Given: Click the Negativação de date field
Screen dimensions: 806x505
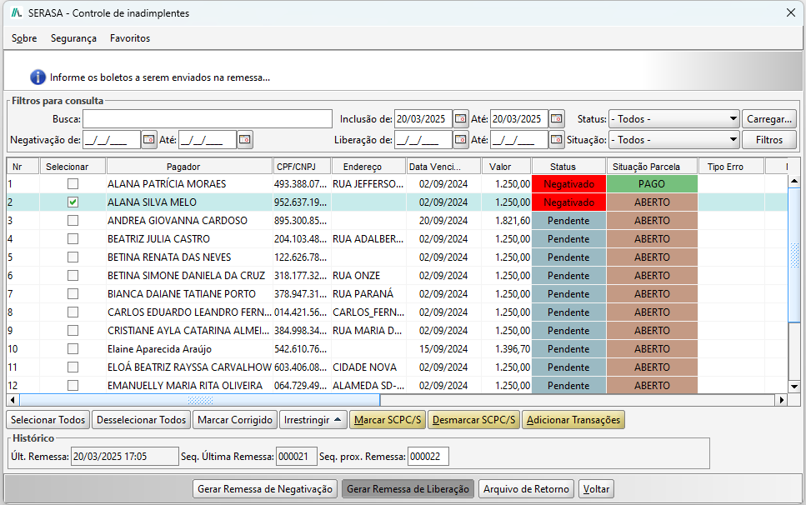Looking at the screenshot, I should click(112, 139).
